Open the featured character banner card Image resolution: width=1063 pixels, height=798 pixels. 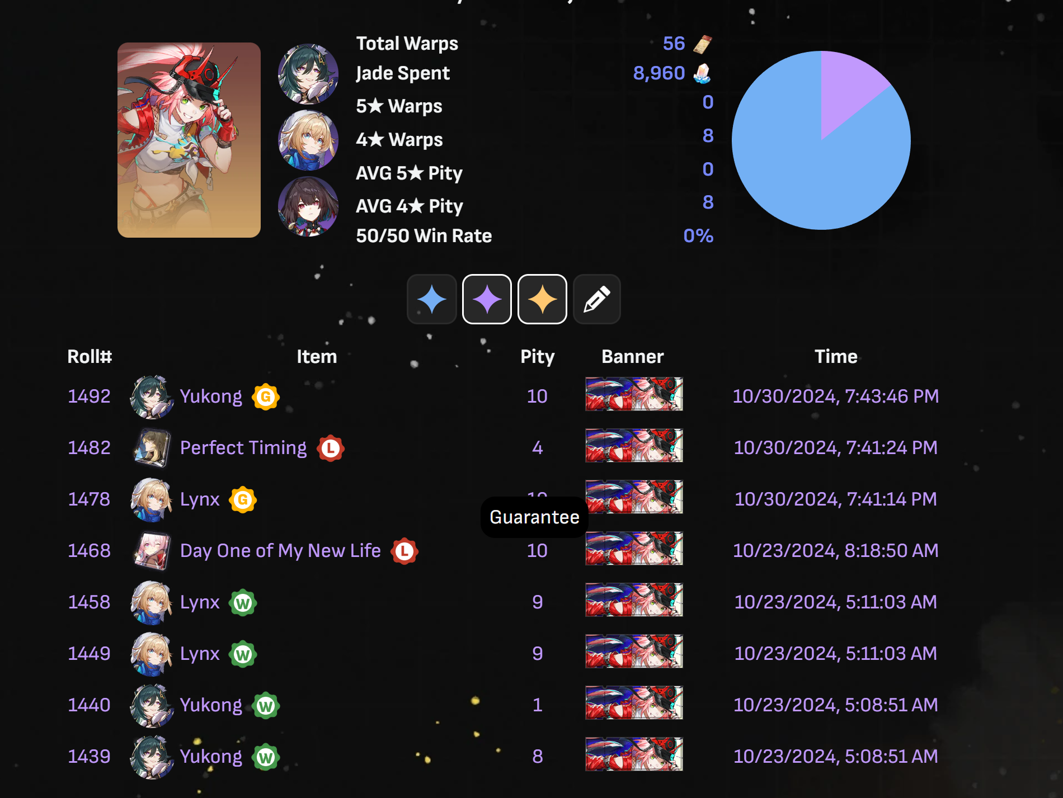(189, 140)
